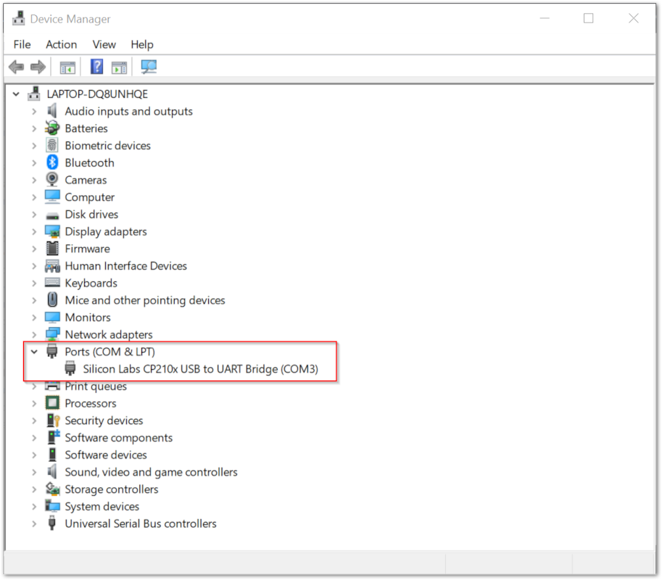The width and height of the screenshot is (662, 580).
Task: Click the Ports (COM & LPT) connector icon
Action: point(52,351)
